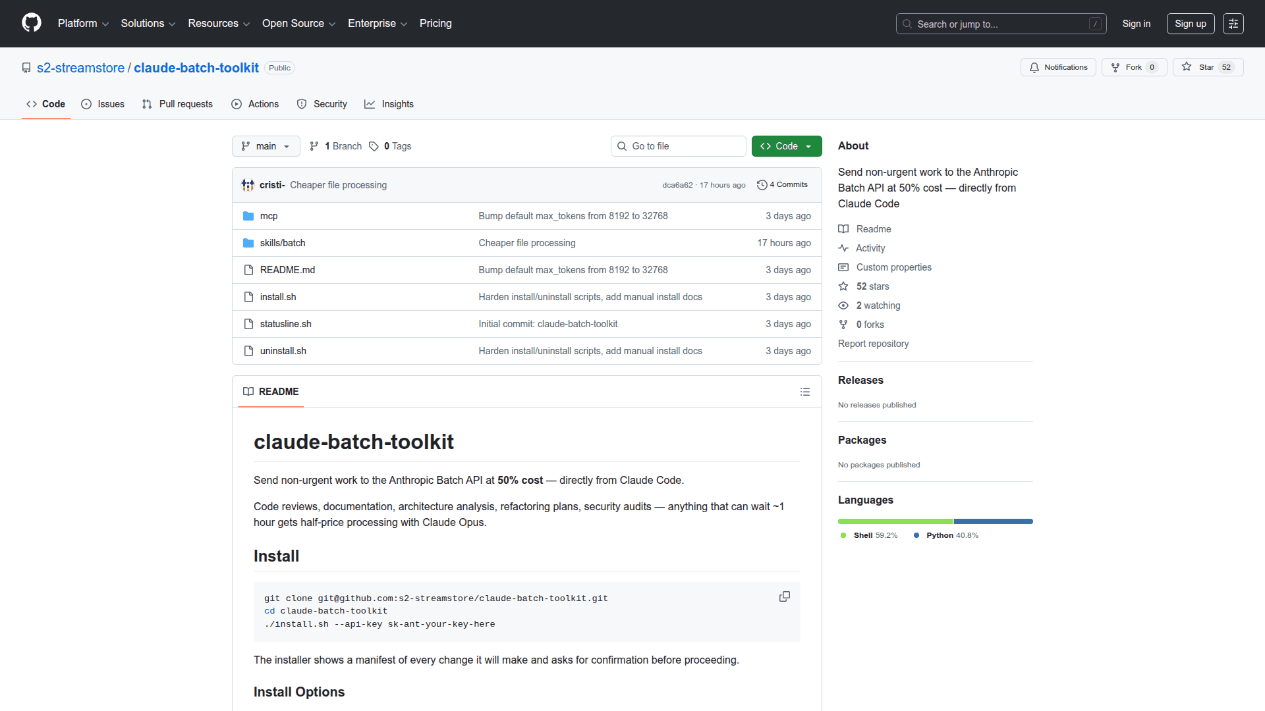This screenshot has height=711, width=1265.
Task: Open the commit history clock icon
Action: coord(762,185)
